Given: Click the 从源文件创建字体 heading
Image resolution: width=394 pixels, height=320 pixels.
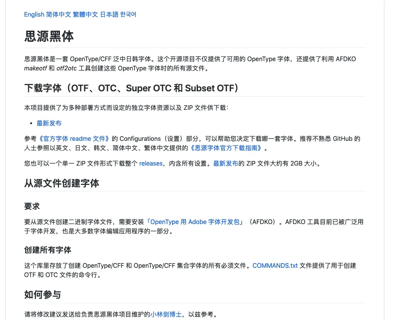Looking at the screenshot, I should point(61,183).
